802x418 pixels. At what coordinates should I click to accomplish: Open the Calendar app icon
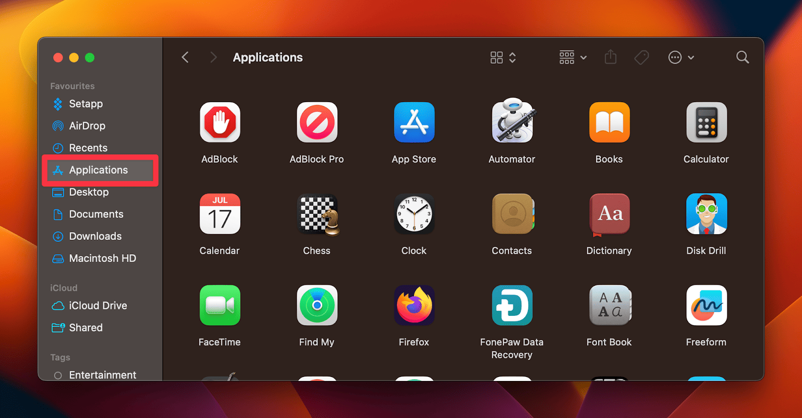220,214
